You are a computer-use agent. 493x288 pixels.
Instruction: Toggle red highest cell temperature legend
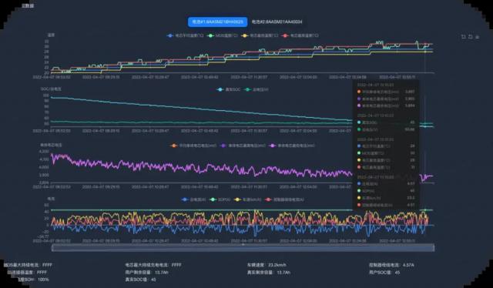pyautogui.click(x=300, y=36)
